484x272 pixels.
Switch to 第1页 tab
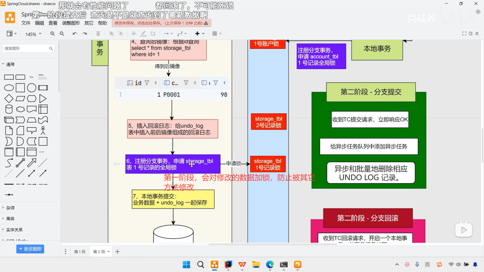point(80,252)
